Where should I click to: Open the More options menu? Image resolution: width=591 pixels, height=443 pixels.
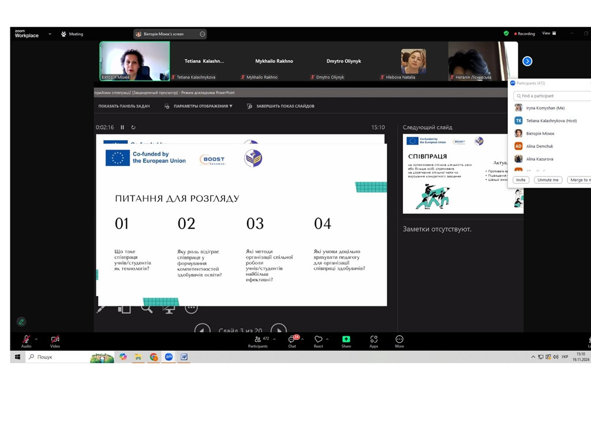point(399,341)
